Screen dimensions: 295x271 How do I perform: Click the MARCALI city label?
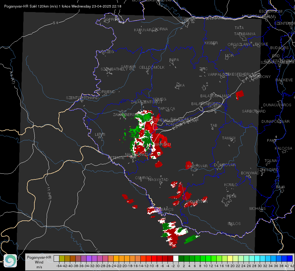click(163, 145)
